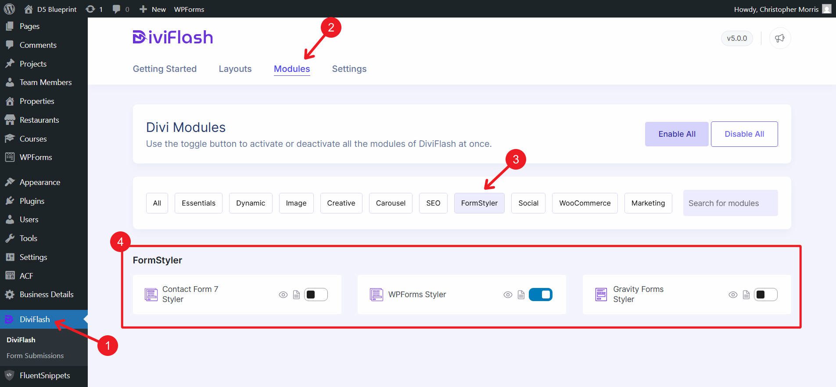Open FluentSnippets in sidebar

(x=44, y=376)
